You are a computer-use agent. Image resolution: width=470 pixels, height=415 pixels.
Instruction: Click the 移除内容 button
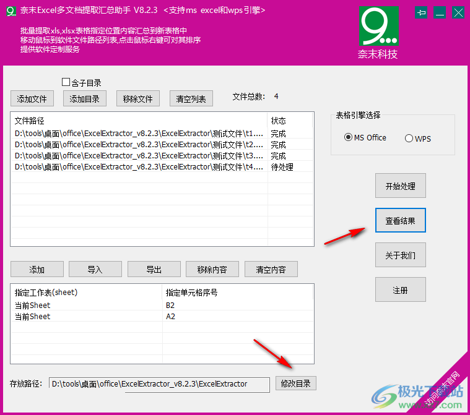[212, 269]
